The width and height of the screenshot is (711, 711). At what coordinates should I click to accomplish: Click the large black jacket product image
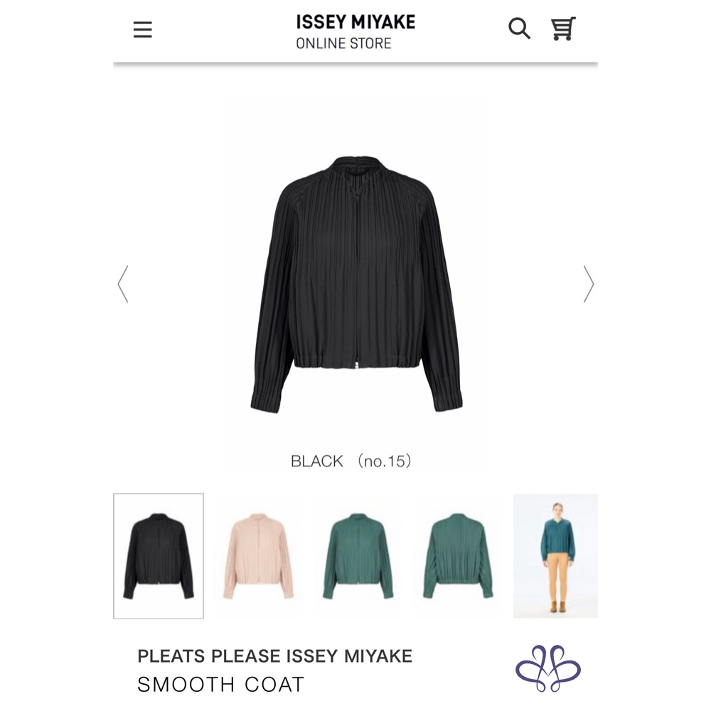(356, 284)
